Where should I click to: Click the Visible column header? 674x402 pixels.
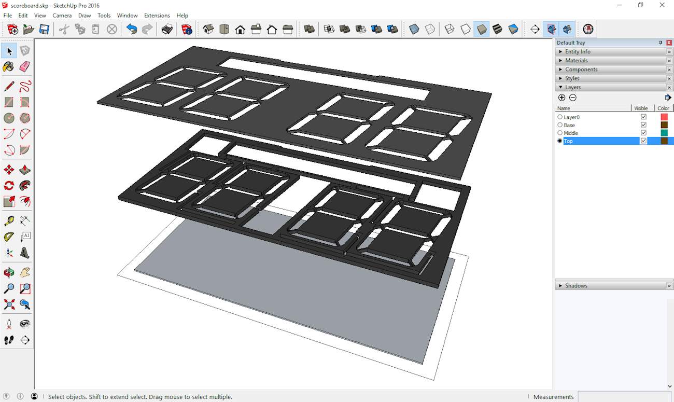coord(643,108)
